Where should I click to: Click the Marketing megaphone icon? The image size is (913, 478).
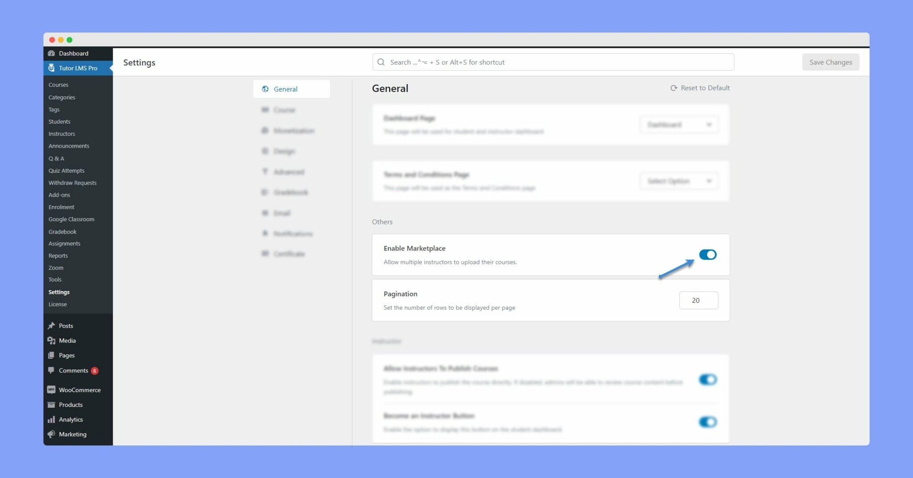[x=51, y=434]
